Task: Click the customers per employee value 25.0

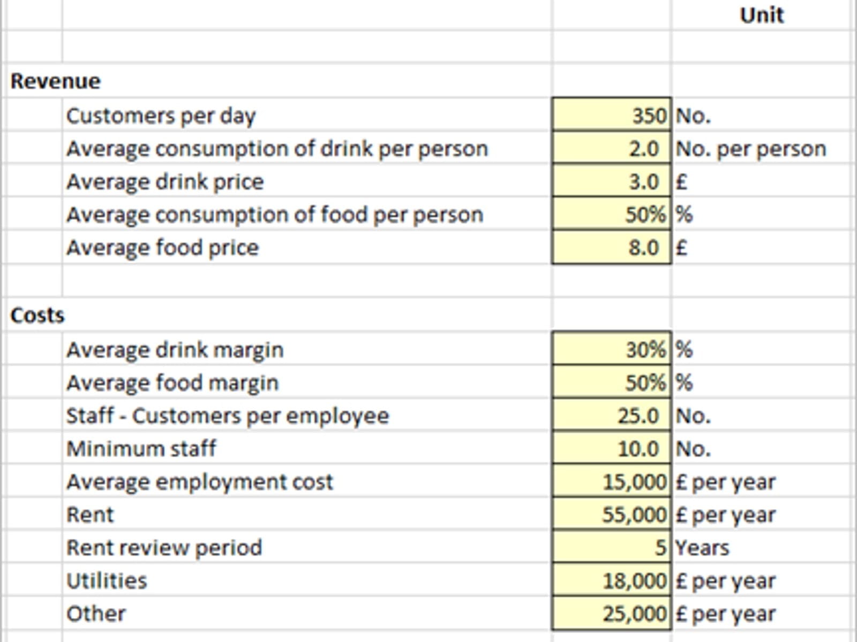Action: point(611,416)
